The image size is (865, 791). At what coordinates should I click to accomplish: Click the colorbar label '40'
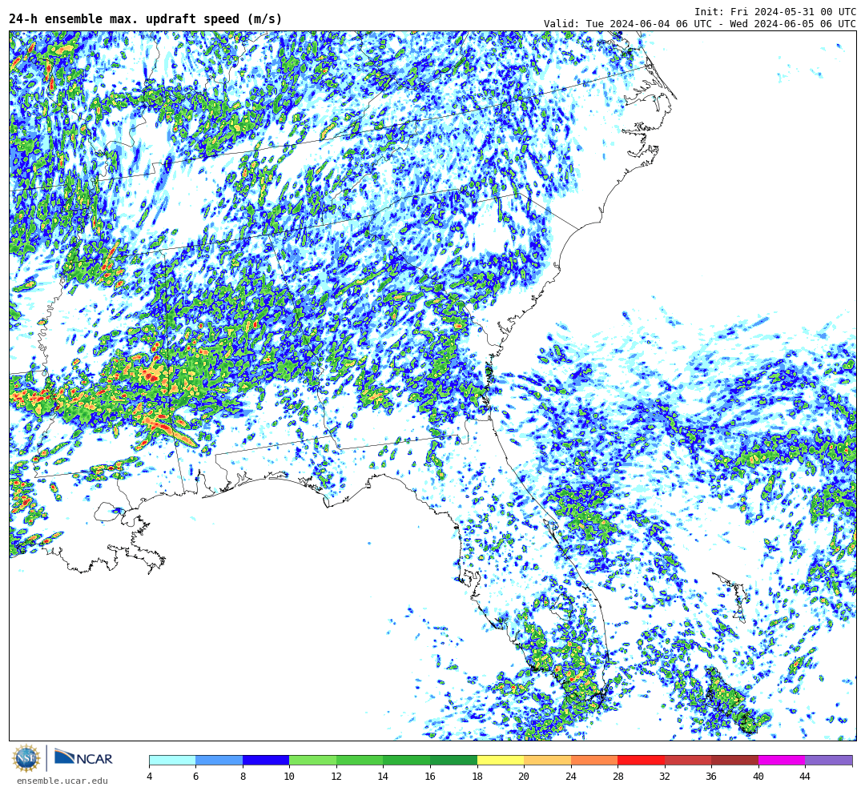tap(758, 776)
